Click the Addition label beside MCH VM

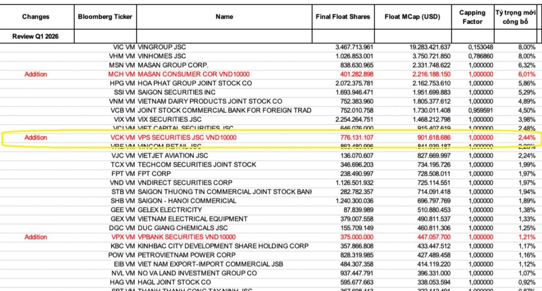35,74
